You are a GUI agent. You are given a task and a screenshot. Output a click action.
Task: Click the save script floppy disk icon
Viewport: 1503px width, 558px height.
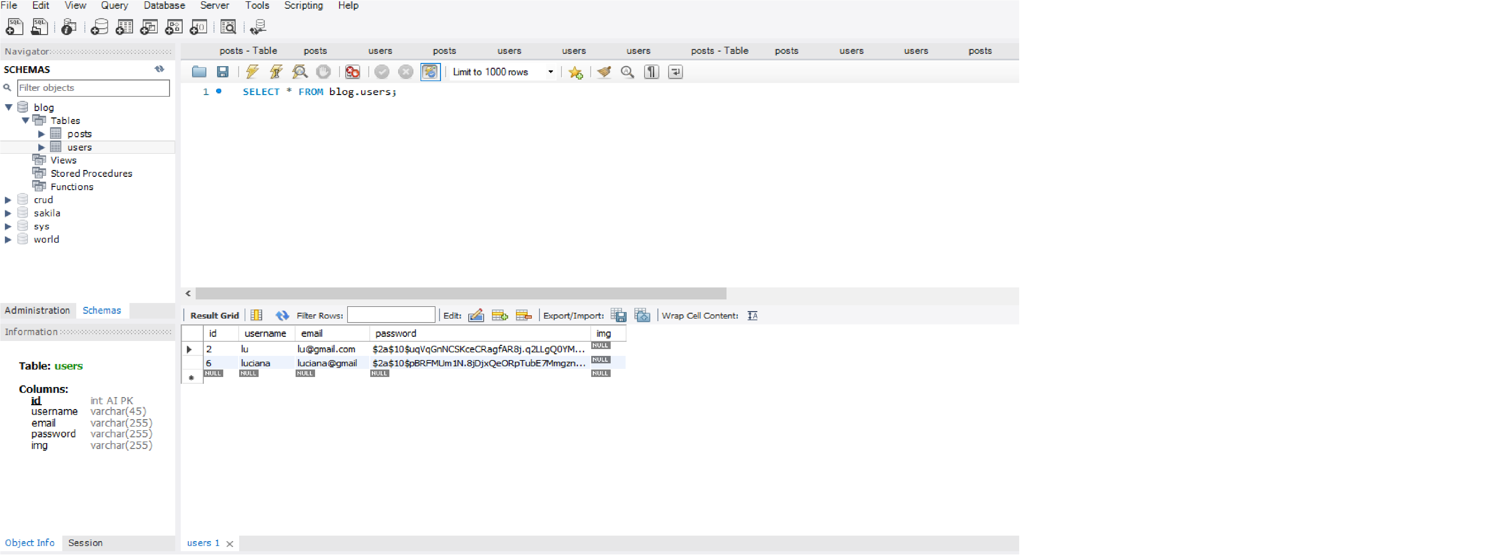tap(222, 72)
